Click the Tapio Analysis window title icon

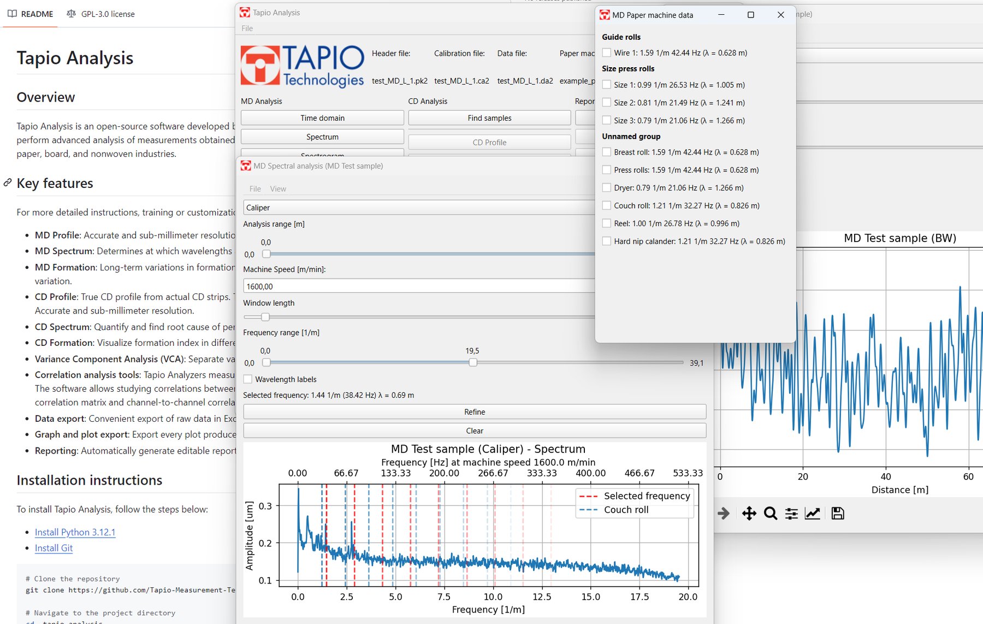click(x=245, y=12)
